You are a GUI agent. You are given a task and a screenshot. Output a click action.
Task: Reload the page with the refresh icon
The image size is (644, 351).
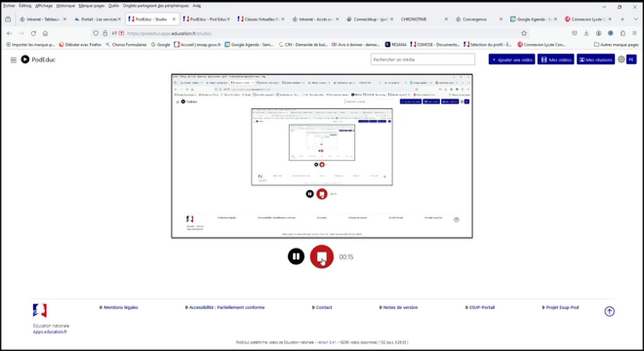coord(33,33)
